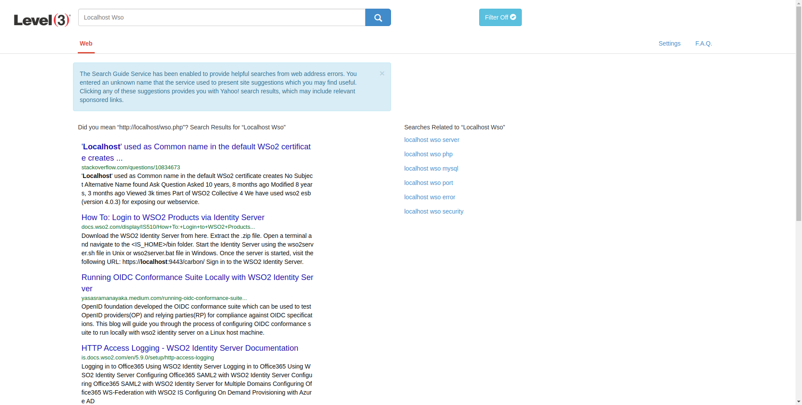The image size is (802, 405).
Task: Click docs.wso2.com display URL text
Action: (168, 227)
